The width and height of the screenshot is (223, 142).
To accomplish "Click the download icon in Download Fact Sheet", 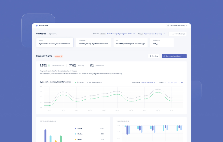I will point(164,56).
